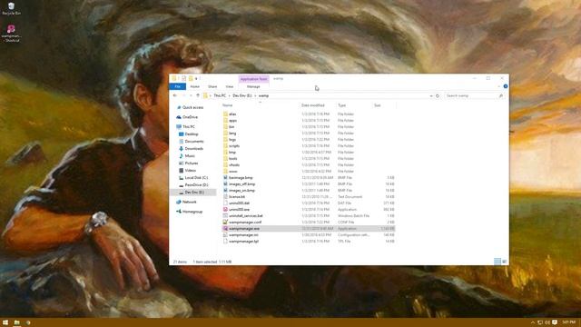Select Local Disk (C:) in the navigation pane

point(193,178)
